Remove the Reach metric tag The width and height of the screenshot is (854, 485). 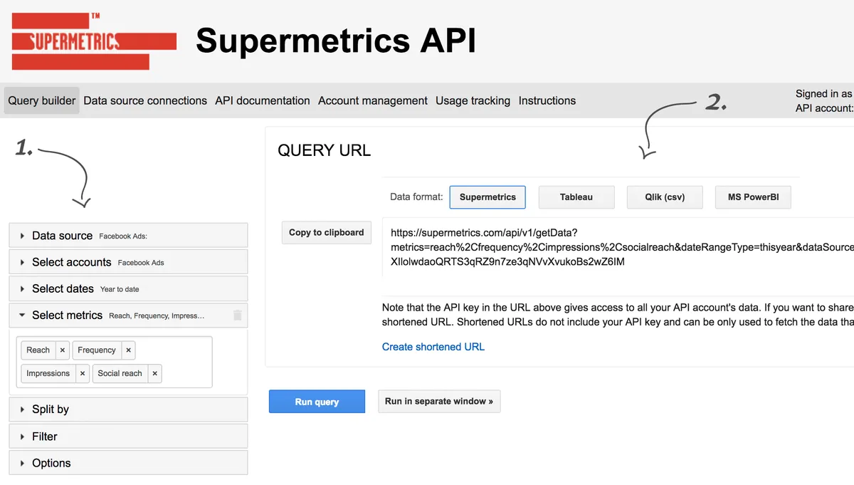pos(63,350)
